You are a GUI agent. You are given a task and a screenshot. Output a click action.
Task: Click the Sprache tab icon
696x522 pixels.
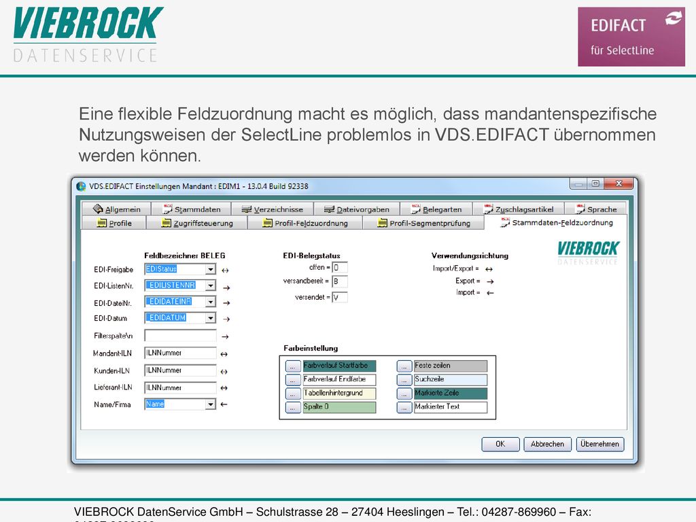click(x=580, y=209)
